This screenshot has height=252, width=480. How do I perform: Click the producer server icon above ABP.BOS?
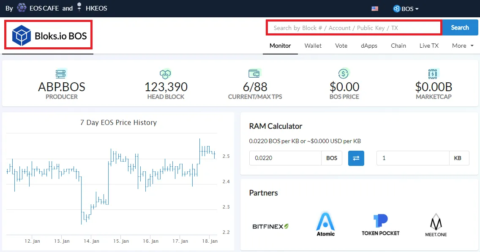[60, 74]
